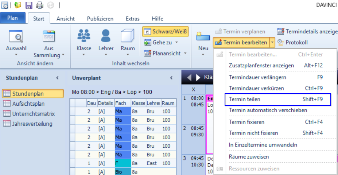Switch to the Publizieren tab
Screen dimensions: 338x175
pos(100,19)
